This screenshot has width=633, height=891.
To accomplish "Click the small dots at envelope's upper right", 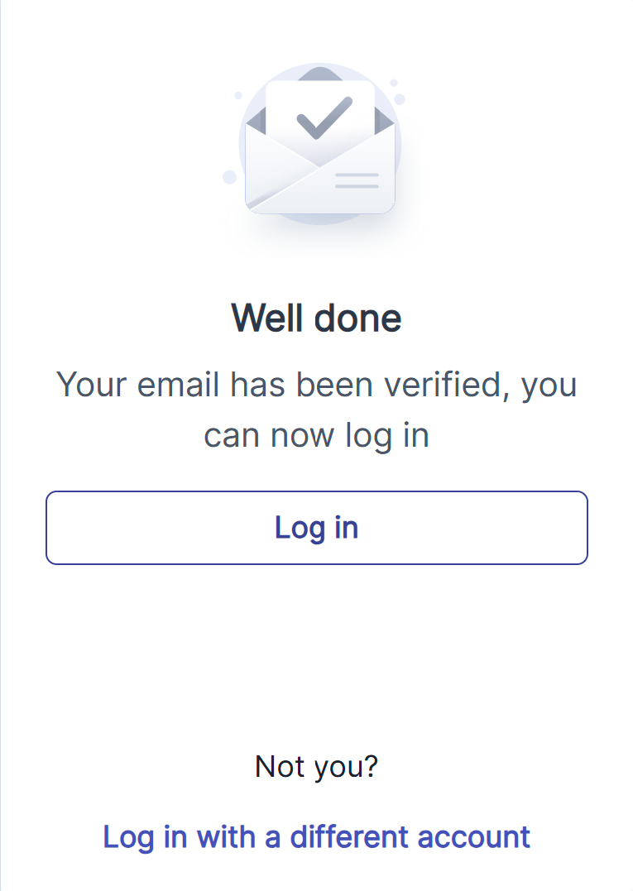I will click(397, 92).
